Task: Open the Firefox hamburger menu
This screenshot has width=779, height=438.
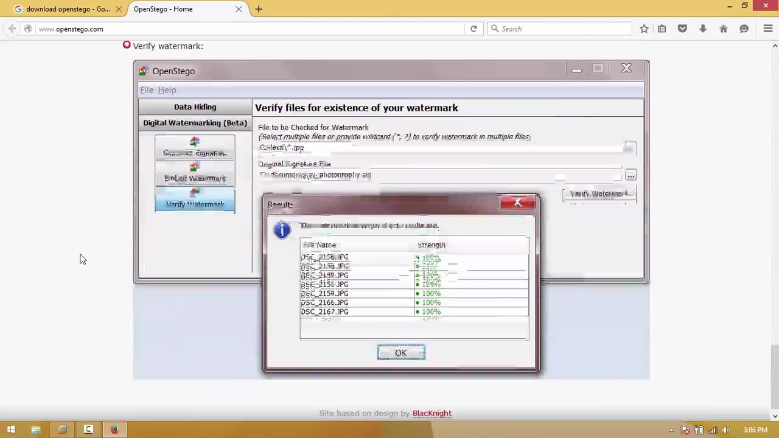Action: click(x=768, y=29)
